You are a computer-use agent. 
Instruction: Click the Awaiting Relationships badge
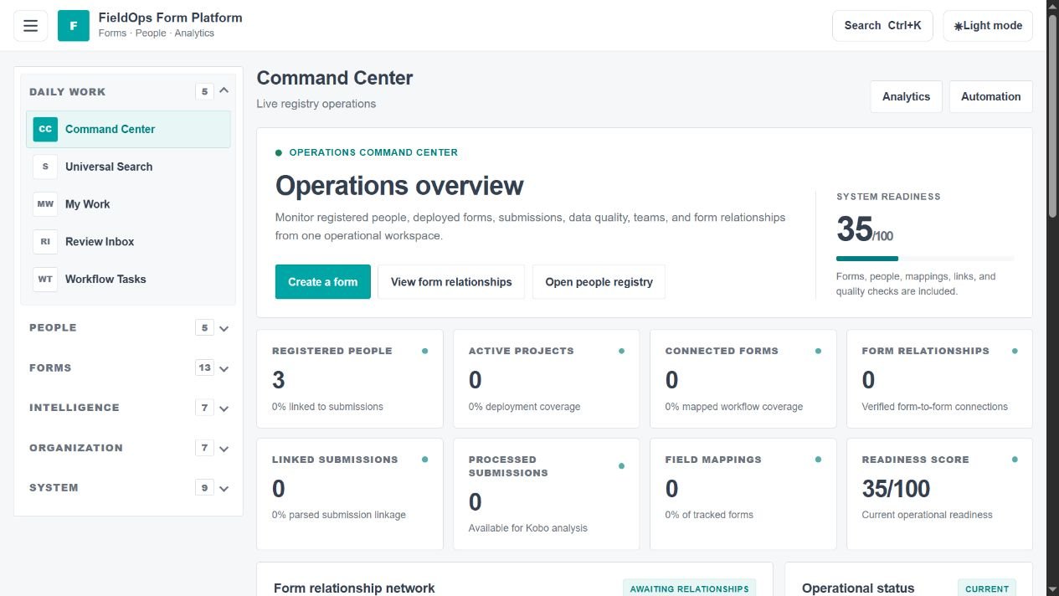[689, 588]
